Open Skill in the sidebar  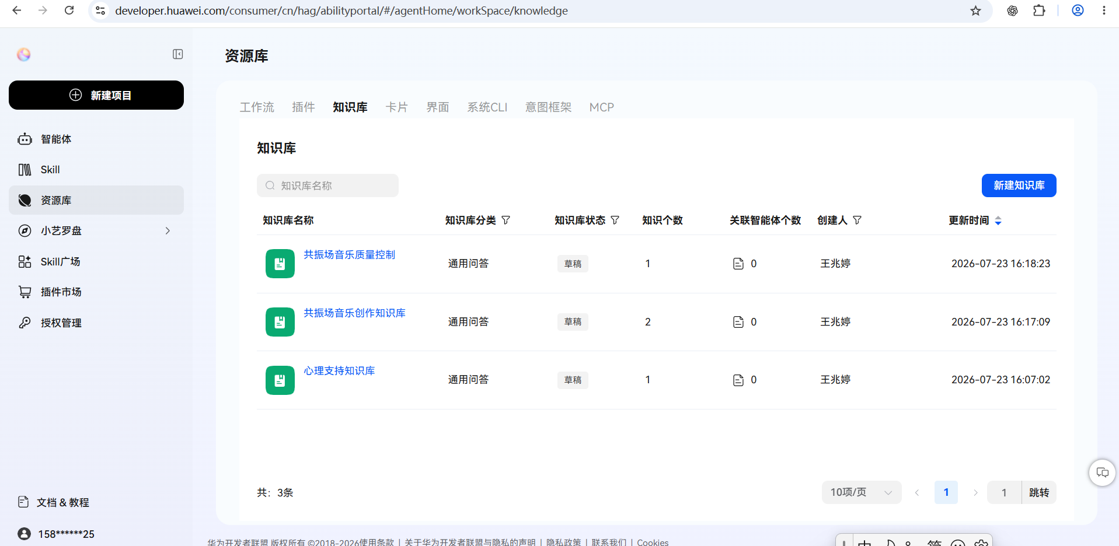[x=96, y=170]
